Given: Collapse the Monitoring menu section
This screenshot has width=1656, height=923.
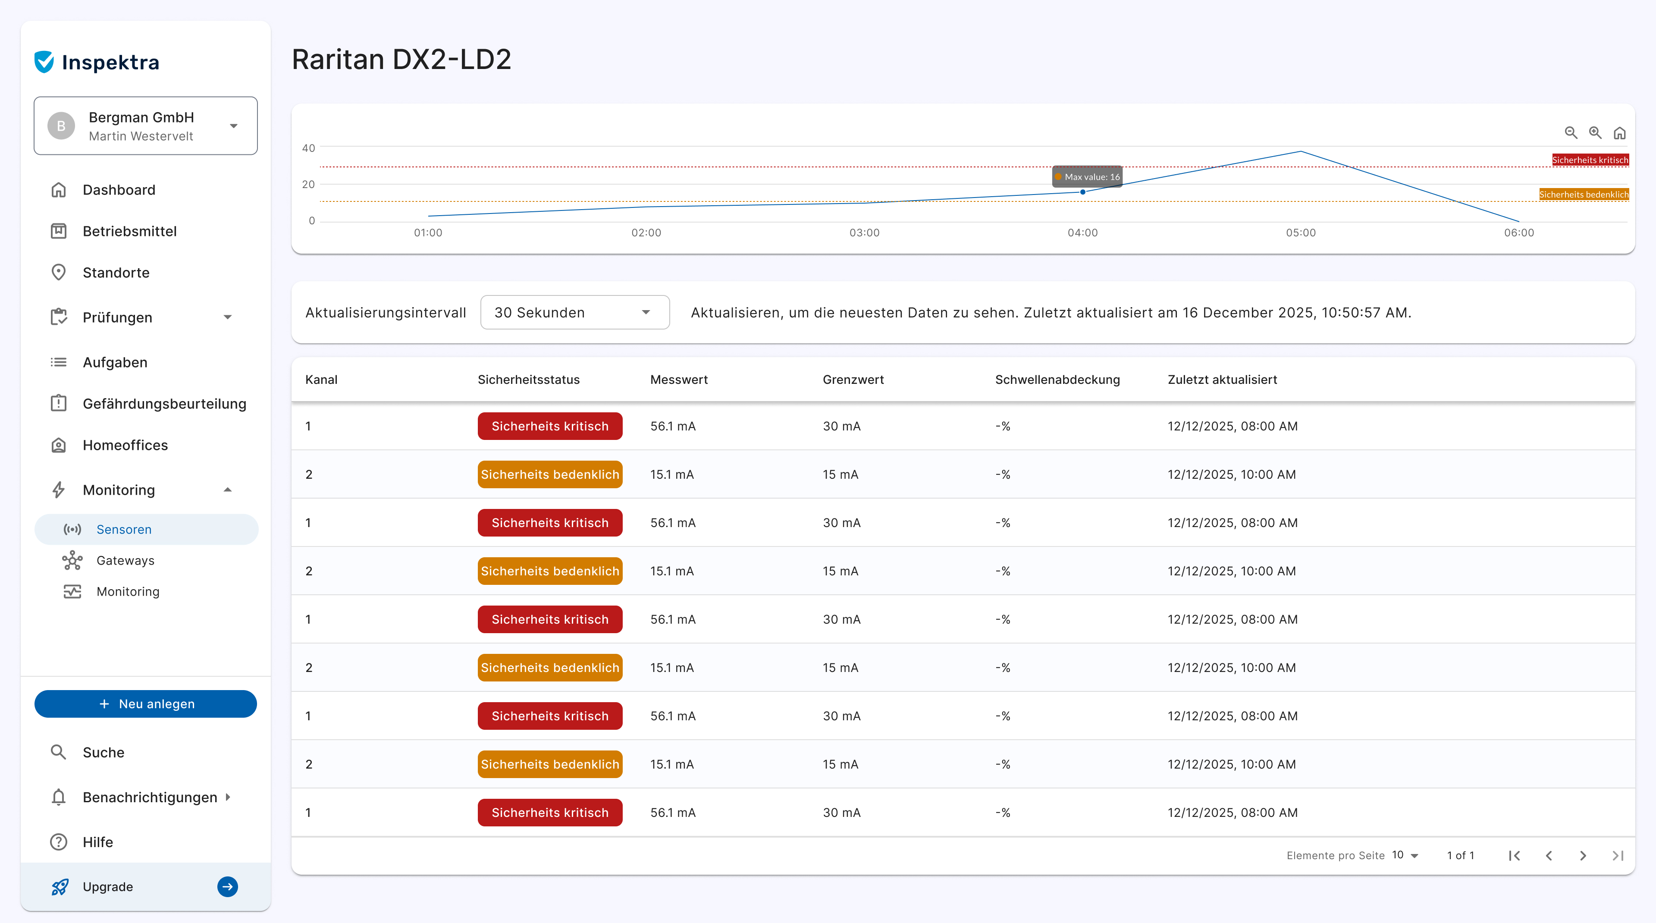Looking at the screenshot, I should coord(228,490).
